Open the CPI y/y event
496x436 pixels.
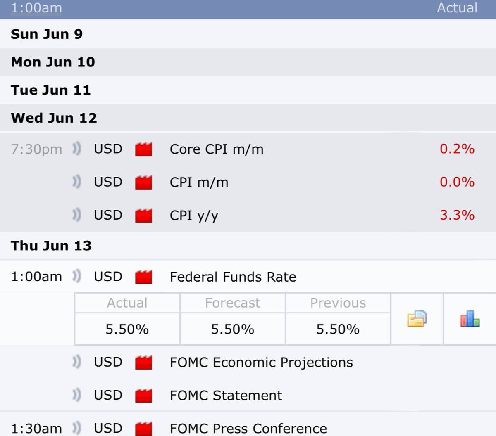coord(194,216)
